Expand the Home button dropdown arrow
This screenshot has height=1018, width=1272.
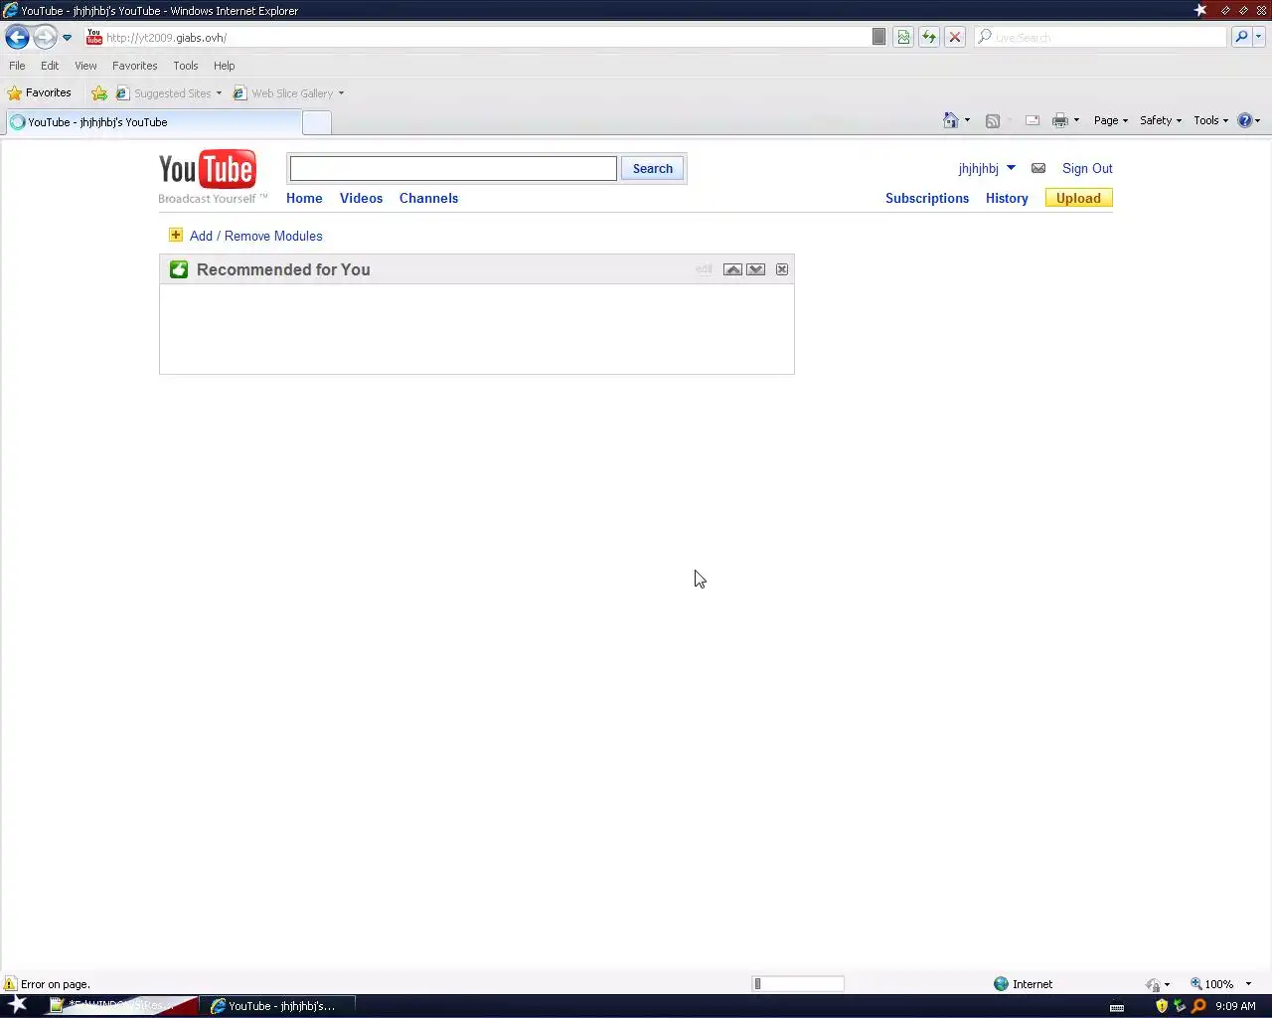point(967,120)
